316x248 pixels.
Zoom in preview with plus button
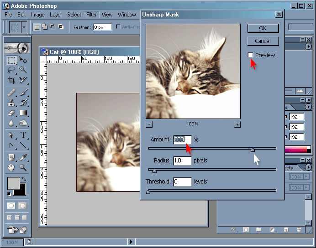(x=237, y=124)
